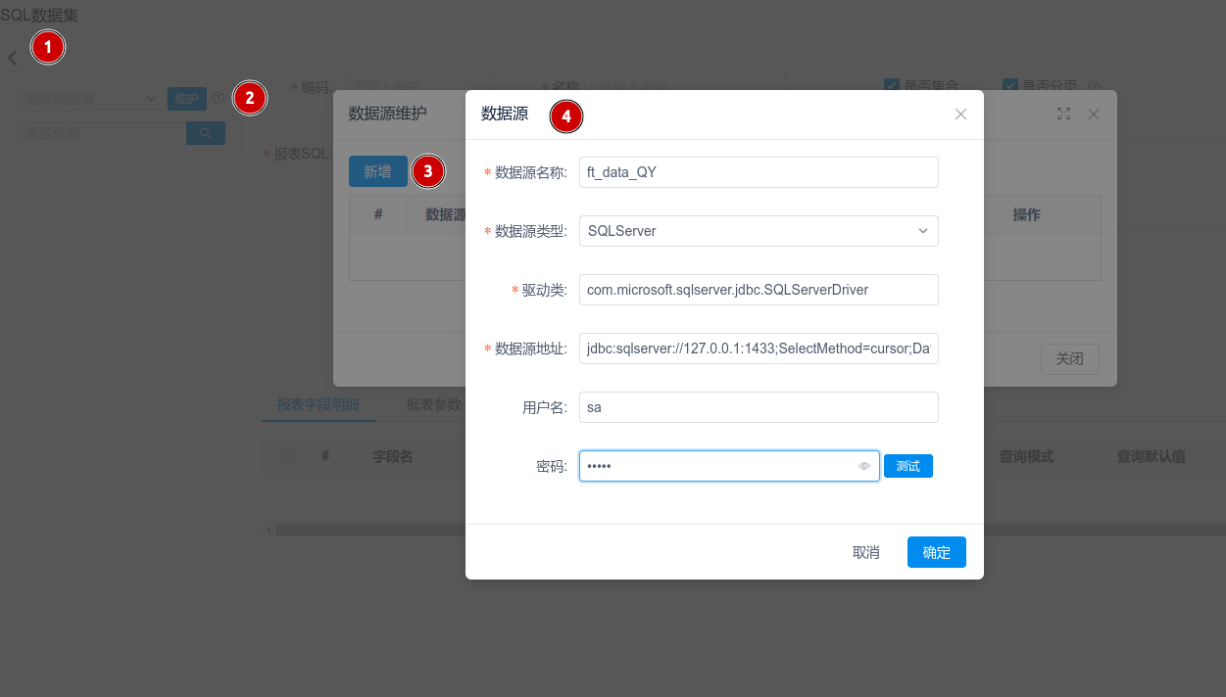The height and width of the screenshot is (697, 1226).
Task: Click the 取消 button
Action: point(865,552)
